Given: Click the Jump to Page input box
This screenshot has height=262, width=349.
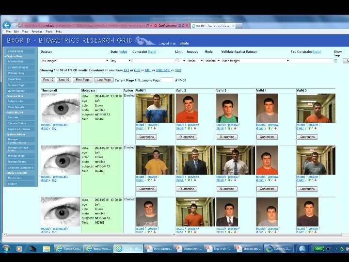Looking at the screenshot, I should click(x=167, y=80).
